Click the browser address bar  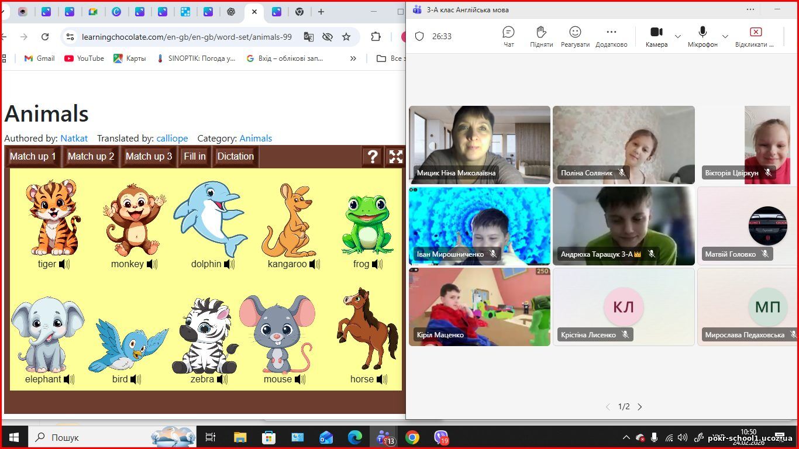point(187,37)
